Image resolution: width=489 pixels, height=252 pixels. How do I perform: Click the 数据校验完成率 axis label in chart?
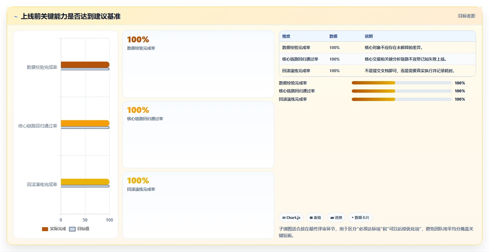[x=42, y=67]
